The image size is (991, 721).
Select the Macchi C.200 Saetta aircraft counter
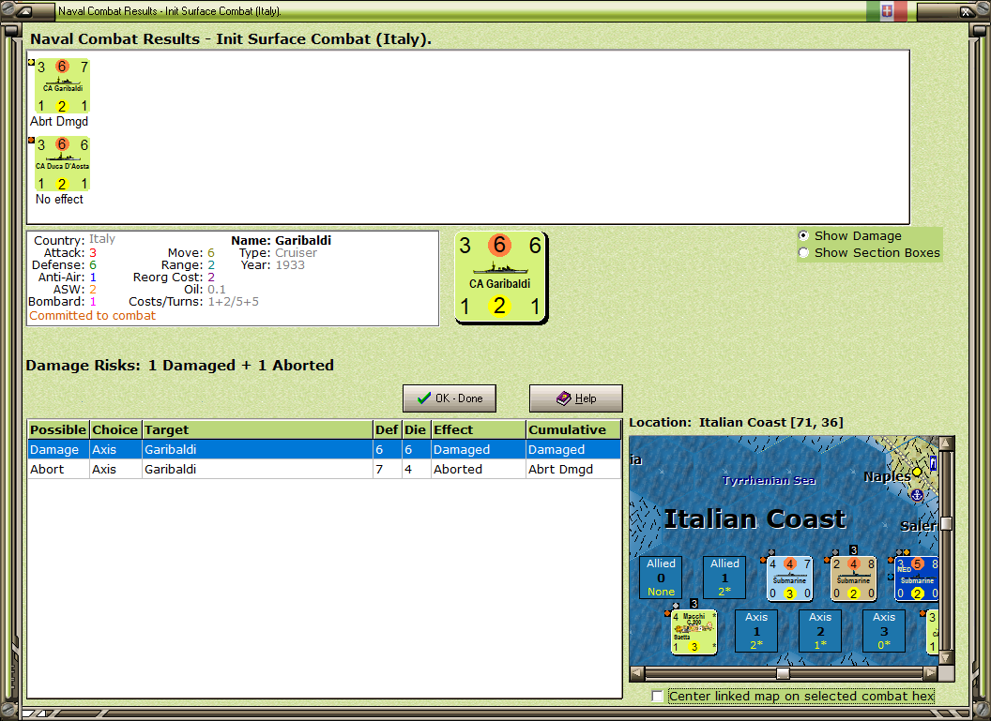pos(694,631)
